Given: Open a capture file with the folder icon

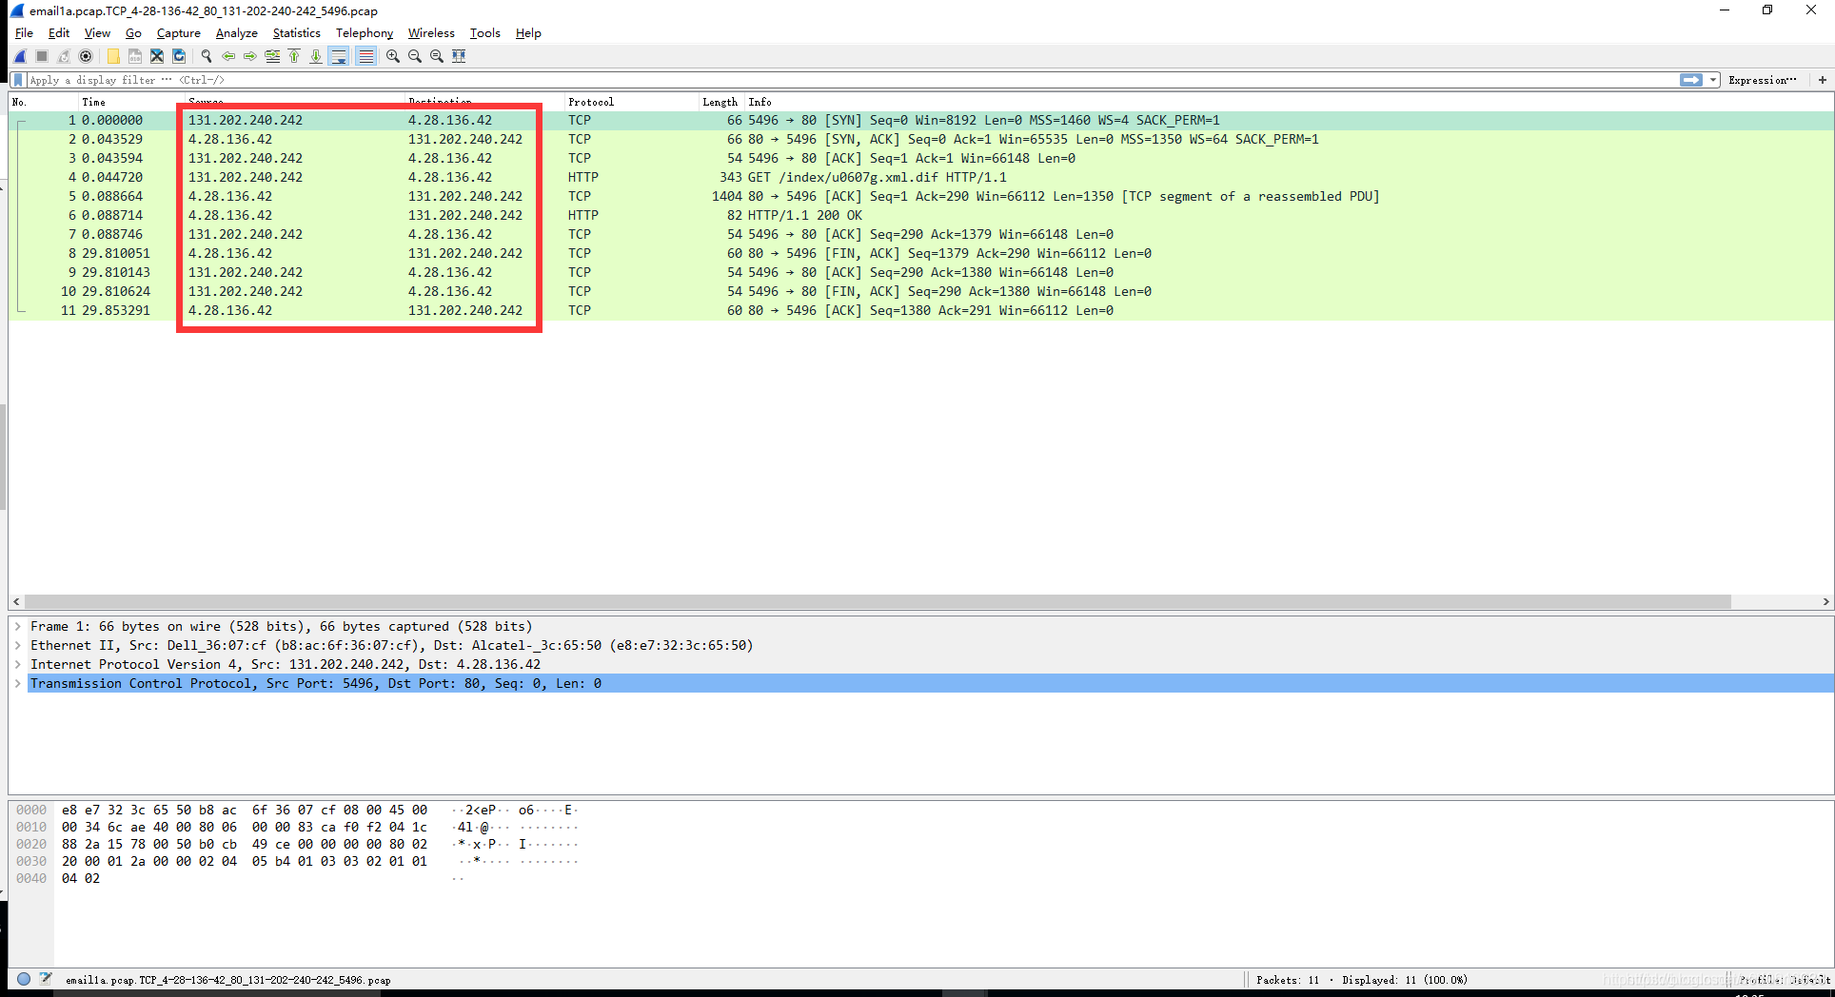Looking at the screenshot, I should (113, 56).
